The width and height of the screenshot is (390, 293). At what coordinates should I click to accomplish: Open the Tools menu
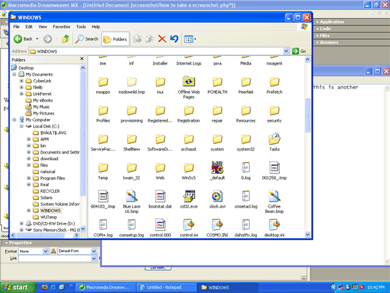point(81,27)
